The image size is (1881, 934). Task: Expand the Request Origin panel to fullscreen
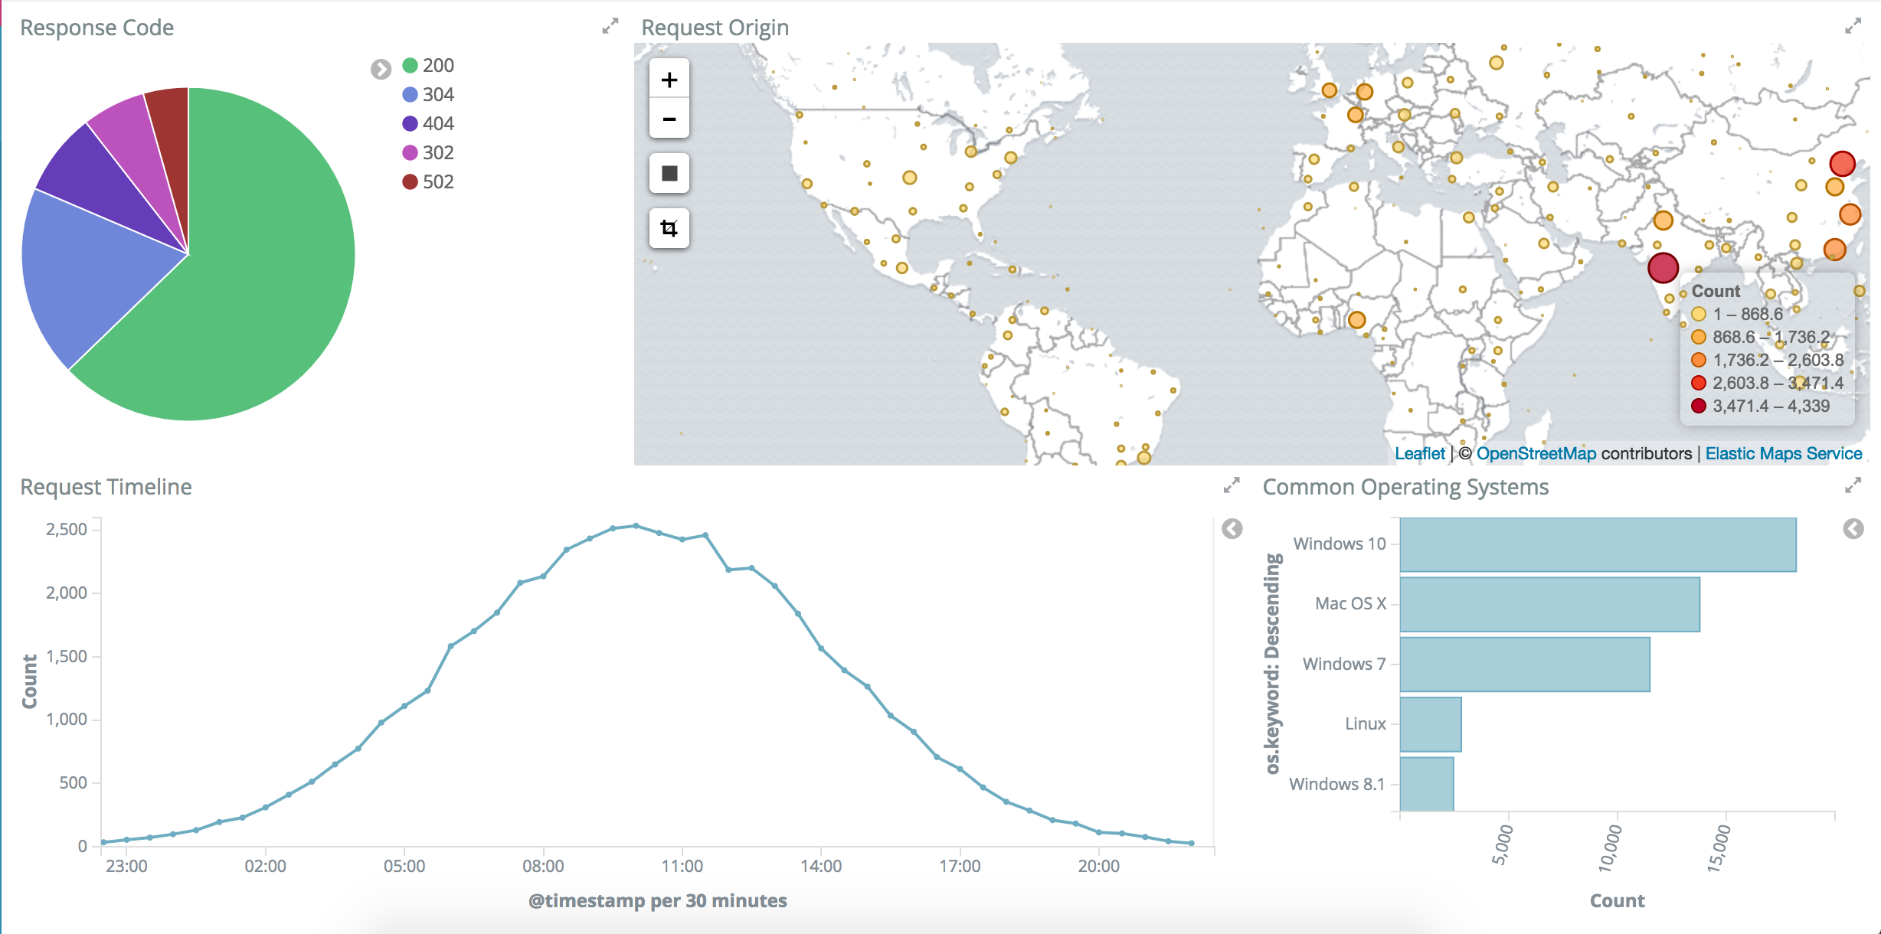(1852, 27)
